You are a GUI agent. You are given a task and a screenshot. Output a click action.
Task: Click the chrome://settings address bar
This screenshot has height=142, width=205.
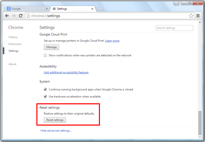[x=110, y=16]
